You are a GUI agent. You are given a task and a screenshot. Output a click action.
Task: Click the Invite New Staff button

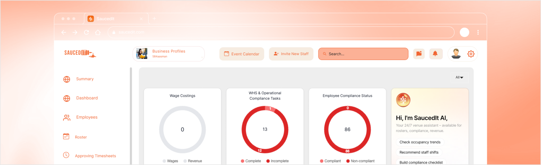(x=291, y=54)
